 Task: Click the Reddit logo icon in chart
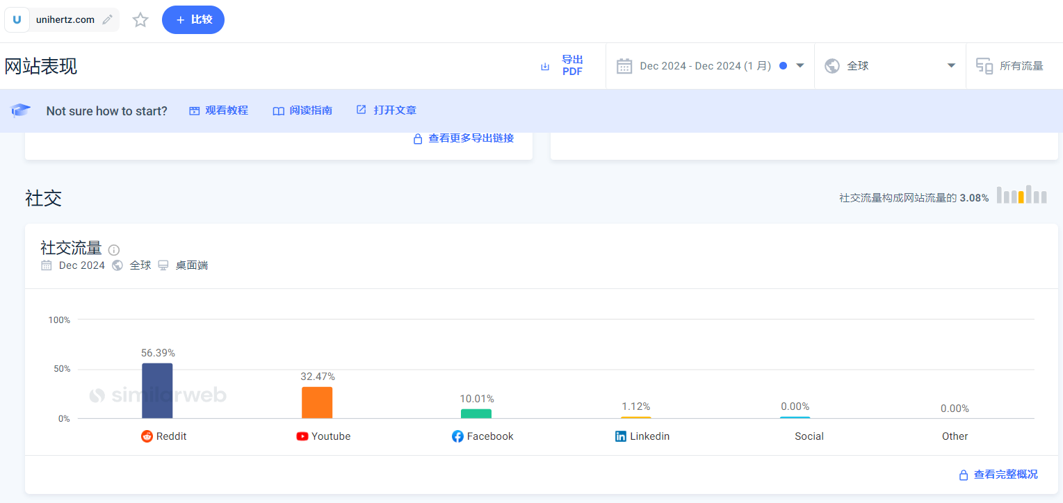147,436
